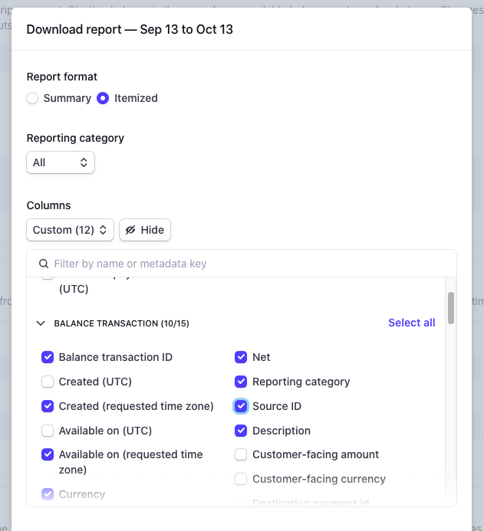
Task: Toggle the Source ID checkbox
Action: pyautogui.click(x=241, y=406)
